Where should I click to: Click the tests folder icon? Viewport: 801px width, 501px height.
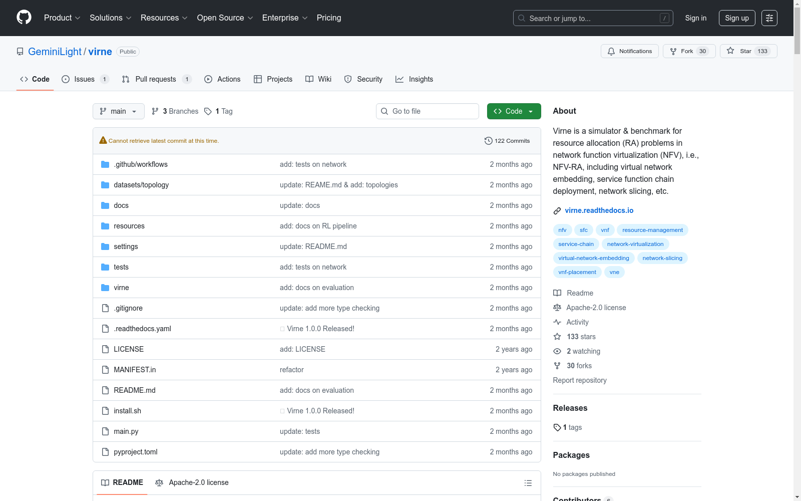[x=105, y=267]
